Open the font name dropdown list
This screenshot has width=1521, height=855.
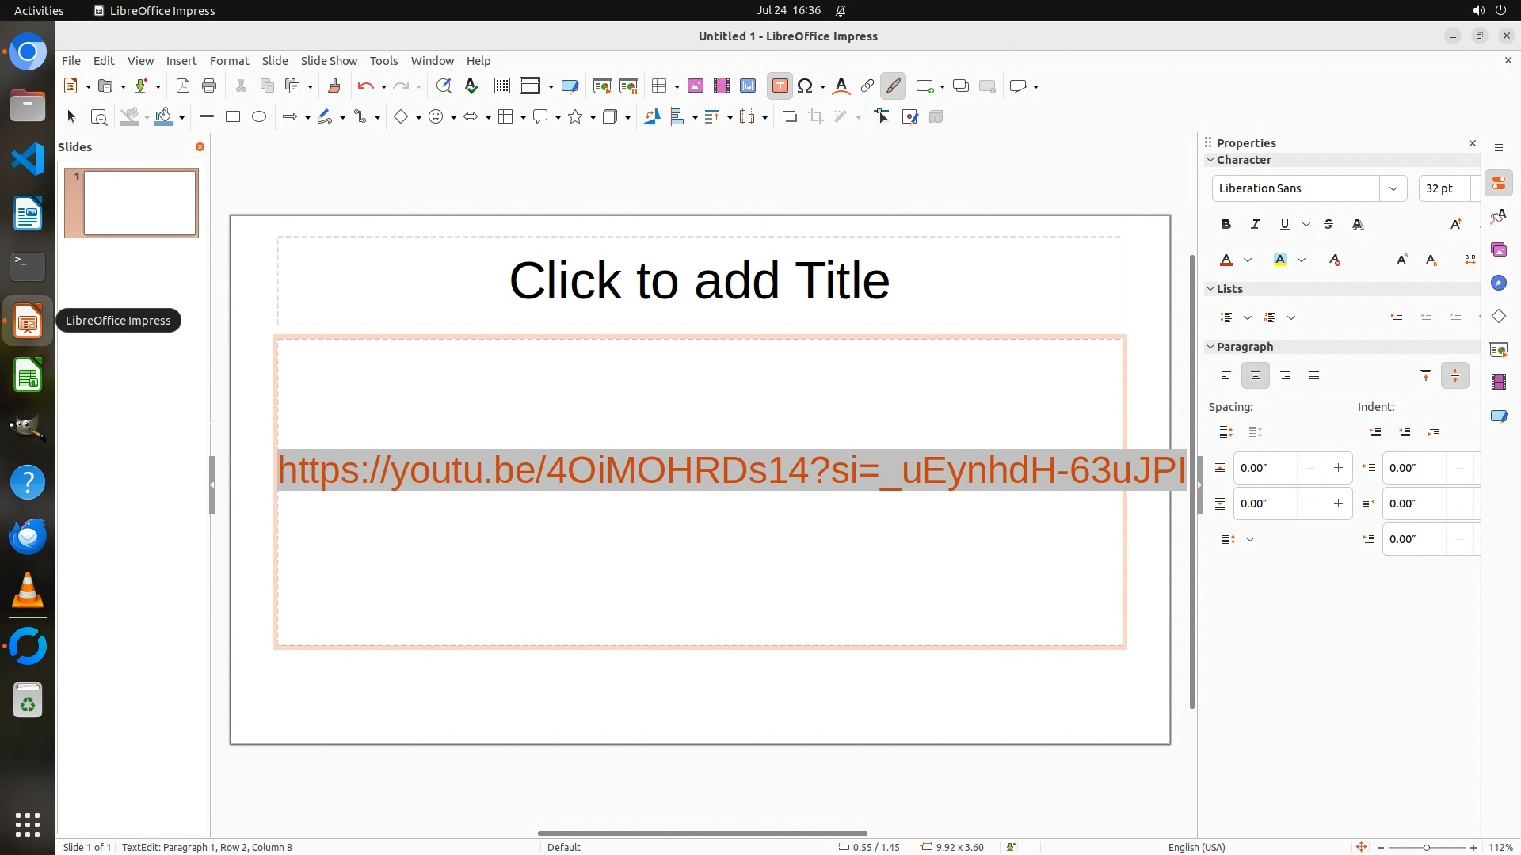[1393, 188]
